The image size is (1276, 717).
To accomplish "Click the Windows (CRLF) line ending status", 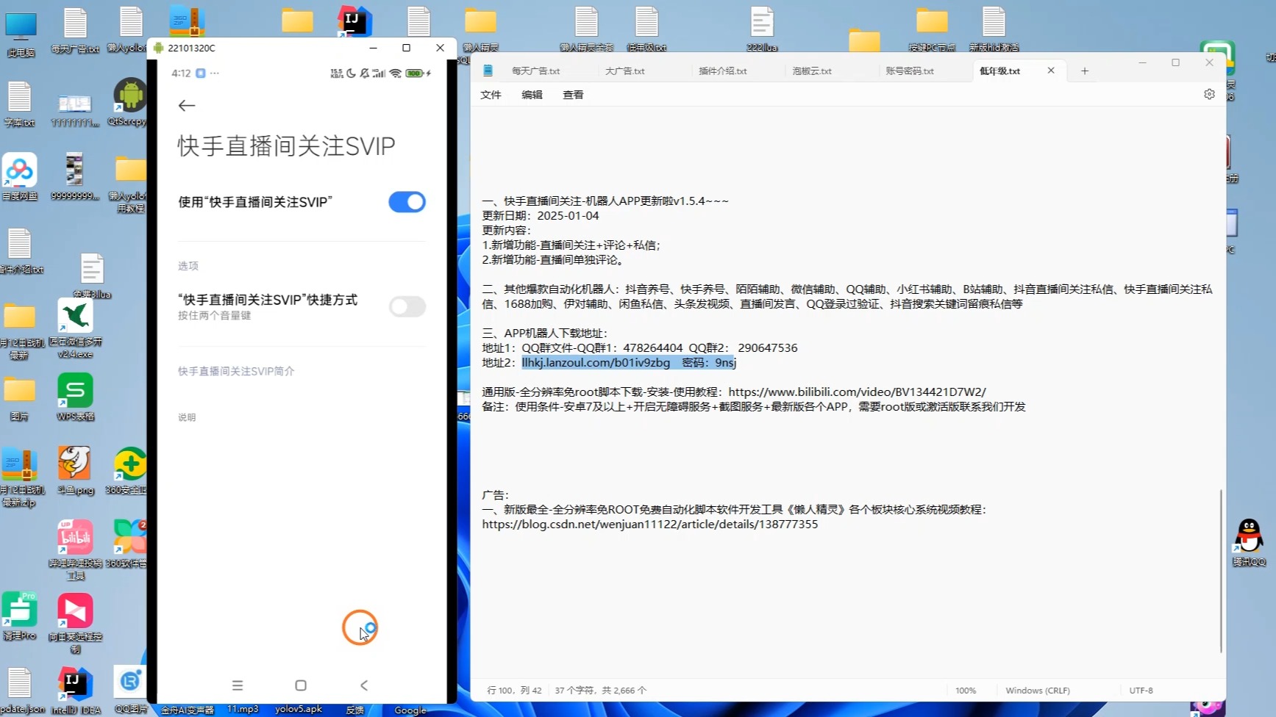I will 1038,691.
